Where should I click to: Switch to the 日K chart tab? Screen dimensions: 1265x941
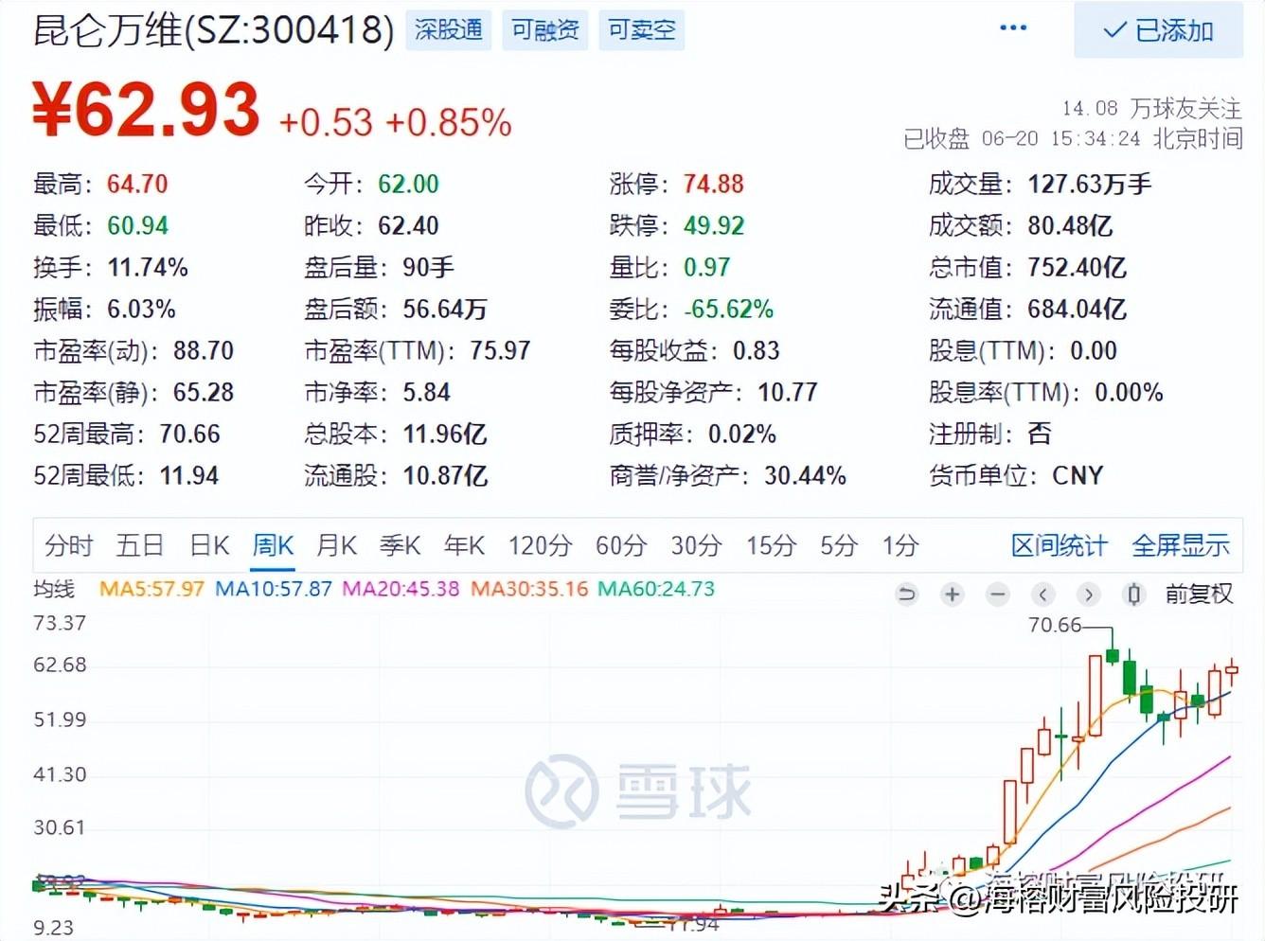click(x=209, y=546)
